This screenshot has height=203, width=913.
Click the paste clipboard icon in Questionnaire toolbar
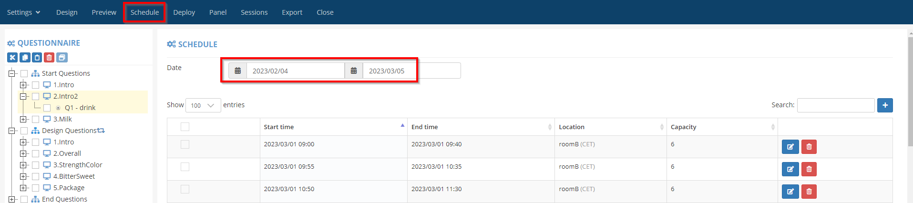(x=37, y=58)
